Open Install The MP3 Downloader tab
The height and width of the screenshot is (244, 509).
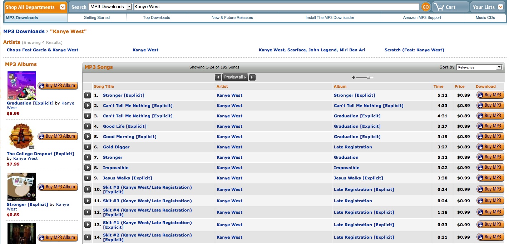point(330,17)
